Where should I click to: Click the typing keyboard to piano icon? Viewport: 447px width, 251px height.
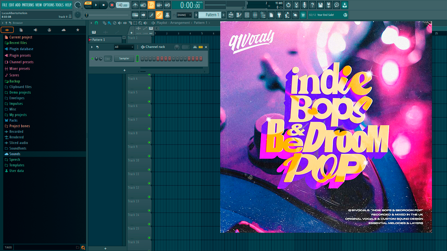coord(135,15)
